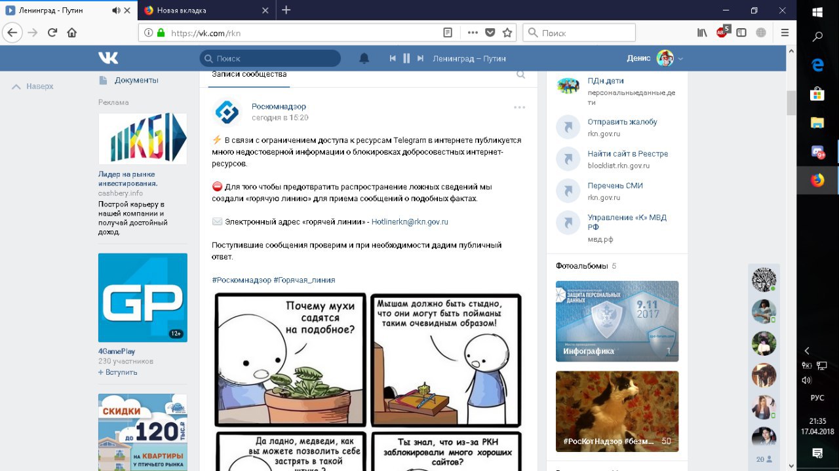839x471 pixels.
Task: Go to the Firefox home page icon
Action: tap(71, 32)
